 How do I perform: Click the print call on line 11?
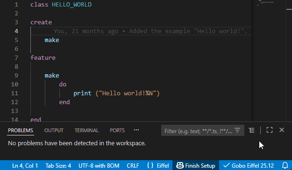tap(83, 93)
